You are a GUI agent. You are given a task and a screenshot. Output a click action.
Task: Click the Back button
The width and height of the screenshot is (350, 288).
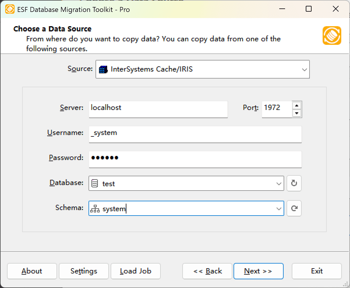pyautogui.click(x=207, y=271)
